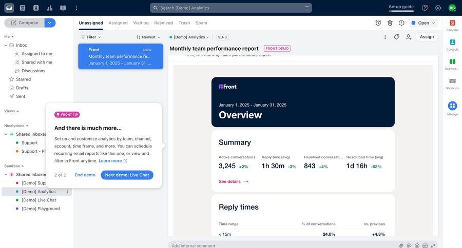Image resolution: width=462 pixels, height=248 pixels.
Task: Switch to the Unassigned tab
Action: [x=91, y=23]
